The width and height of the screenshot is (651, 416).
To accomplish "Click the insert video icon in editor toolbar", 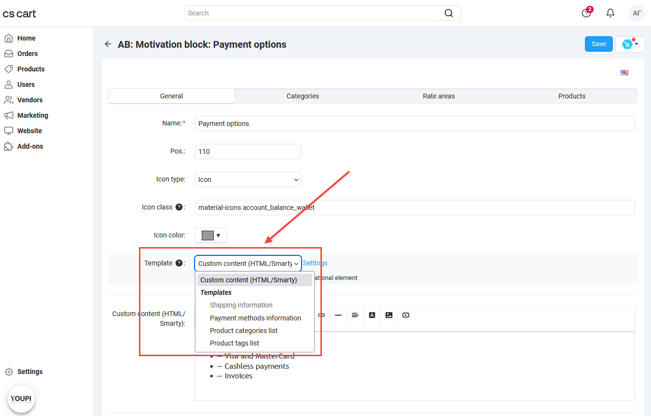I will tap(406, 315).
